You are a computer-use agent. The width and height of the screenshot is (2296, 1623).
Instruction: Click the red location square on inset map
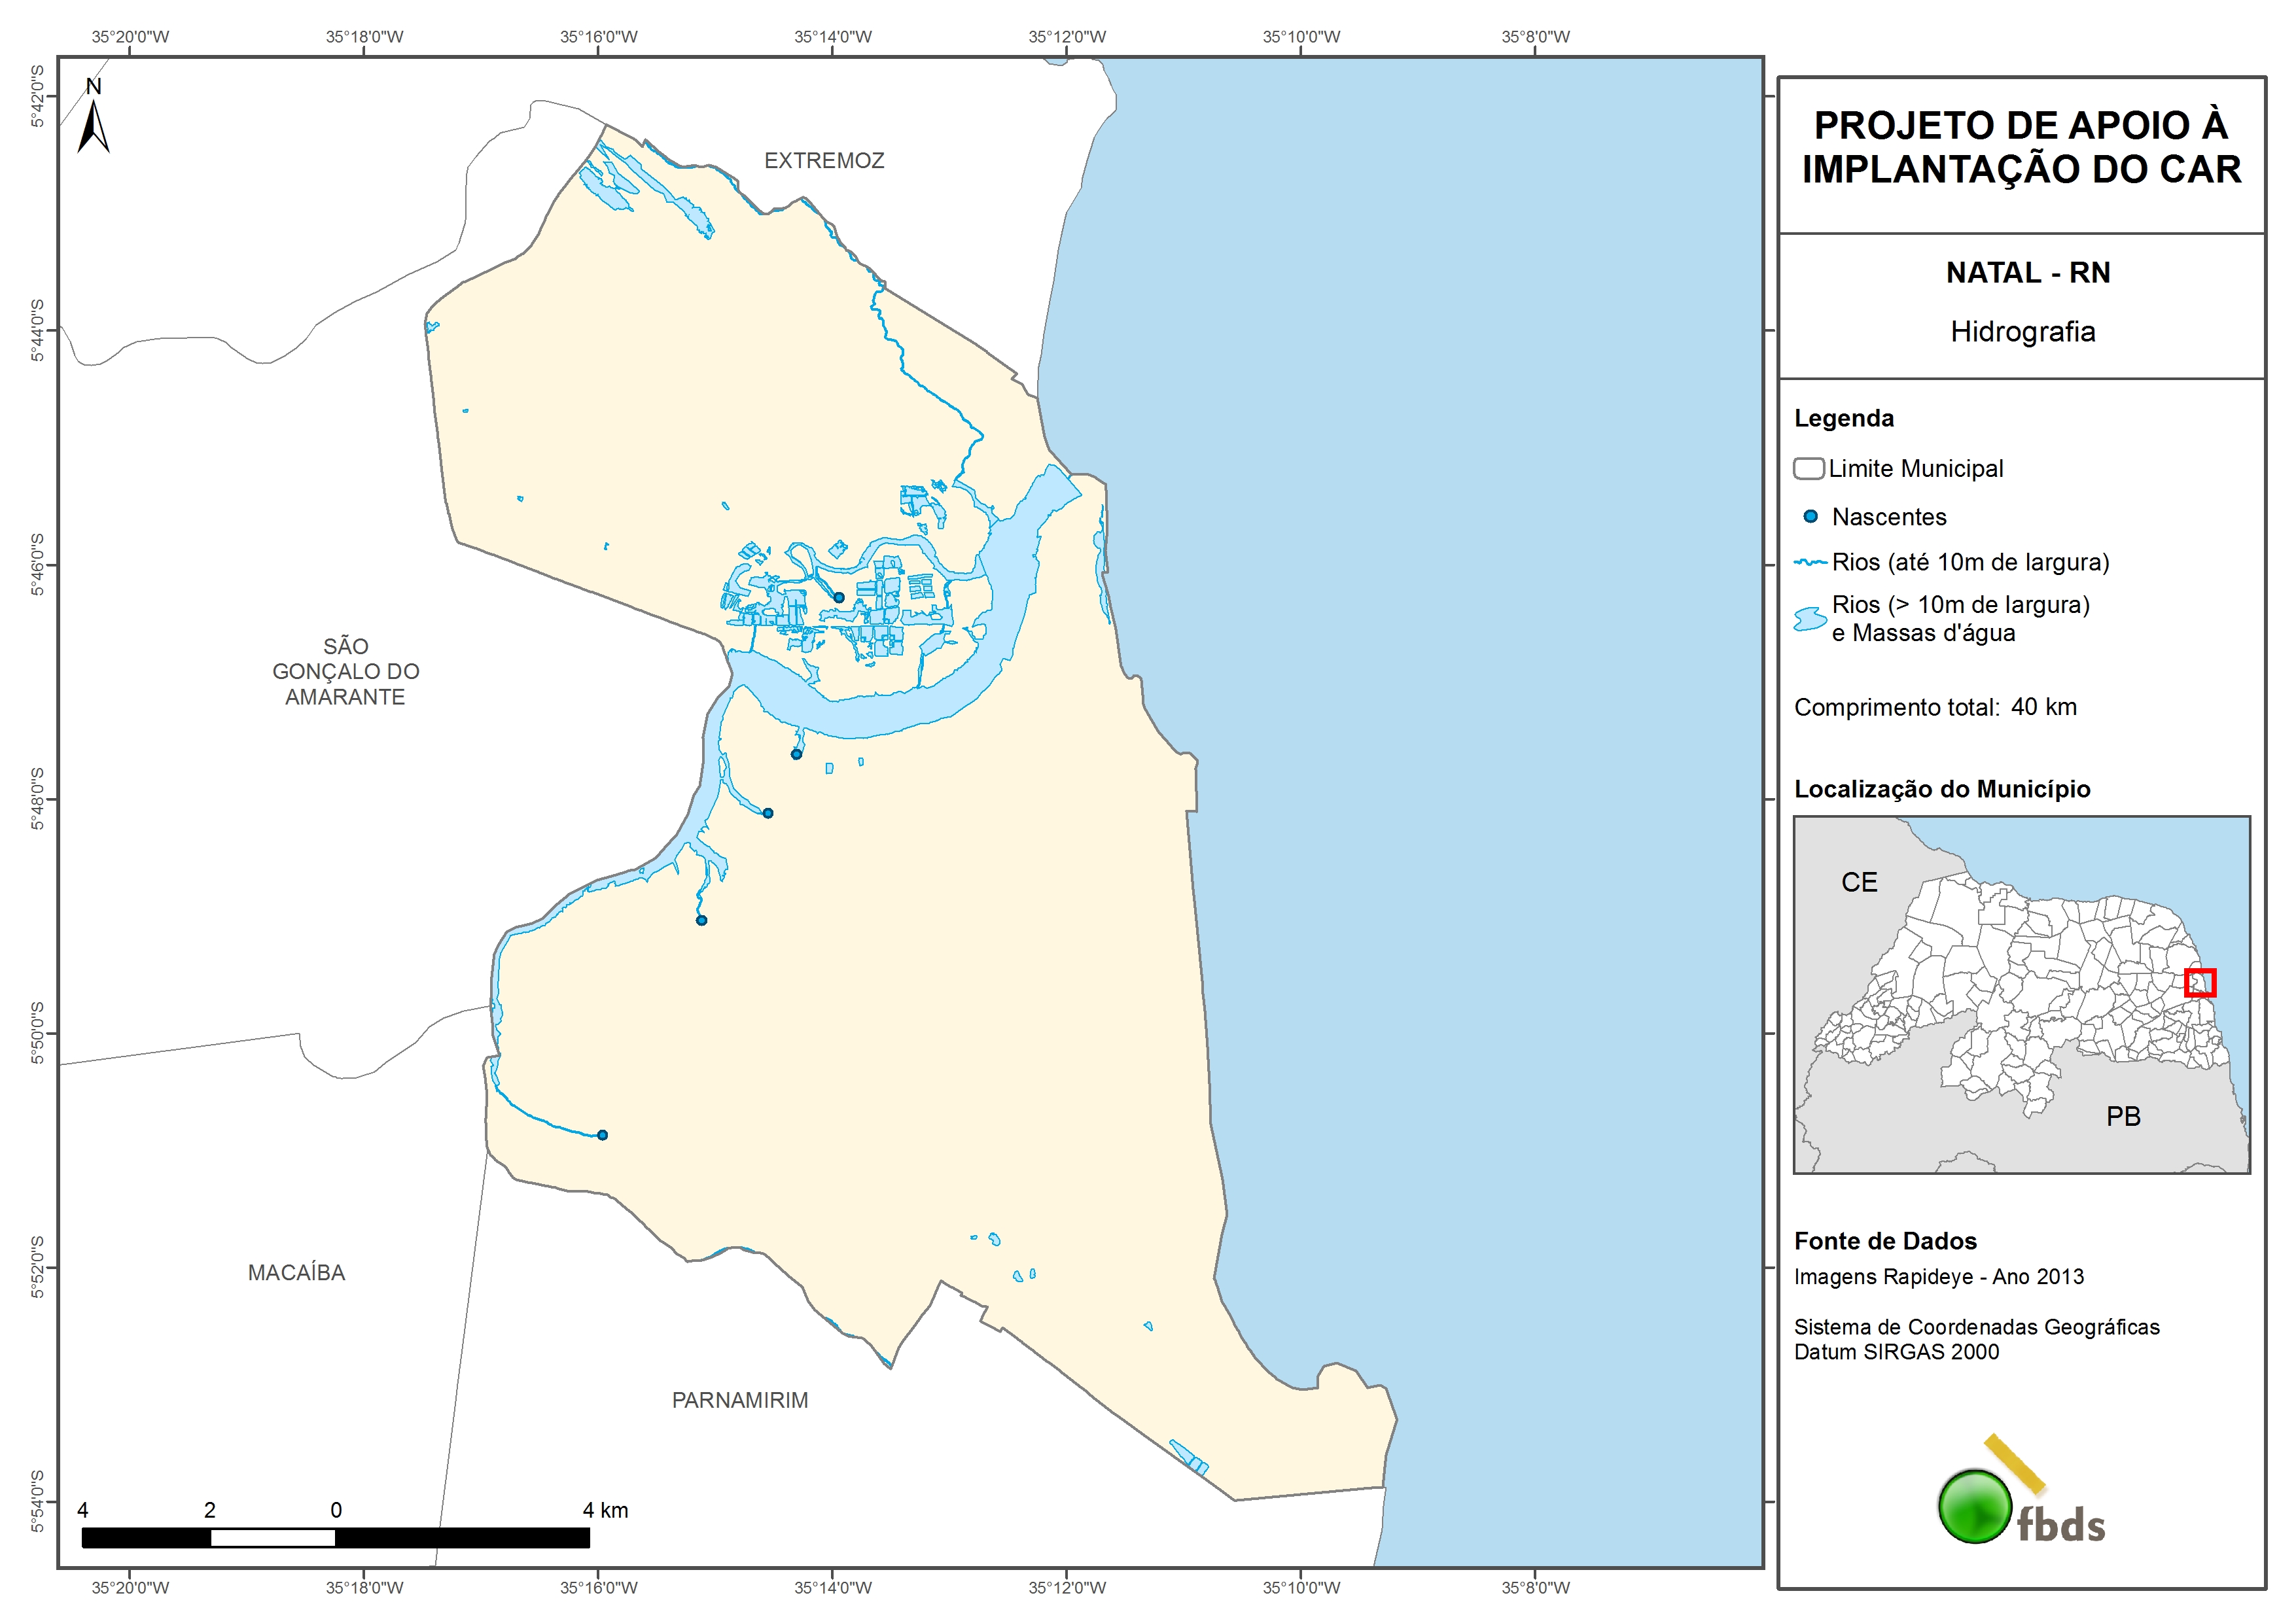pos(2200,983)
